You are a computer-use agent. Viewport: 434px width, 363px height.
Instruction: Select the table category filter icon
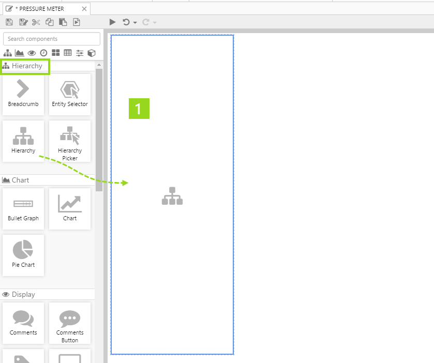tap(68, 53)
